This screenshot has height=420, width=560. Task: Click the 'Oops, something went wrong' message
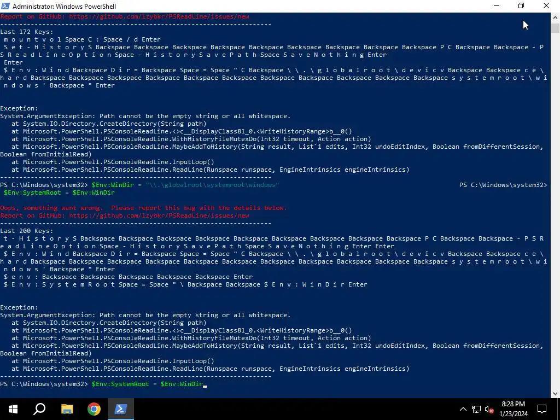[143, 208]
